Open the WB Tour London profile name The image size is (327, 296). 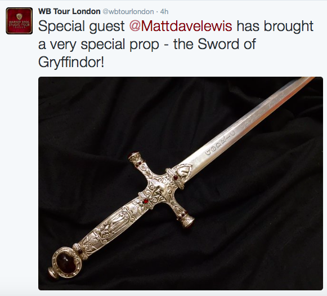(69, 11)
